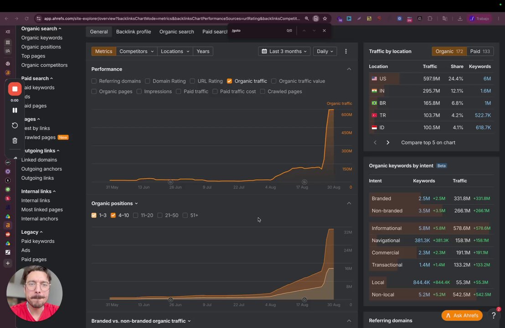Image resolution: width=505 pixels, height=328 pixels.
Task: Close the find-in-page bar
Action: click(x=324, y=31)
